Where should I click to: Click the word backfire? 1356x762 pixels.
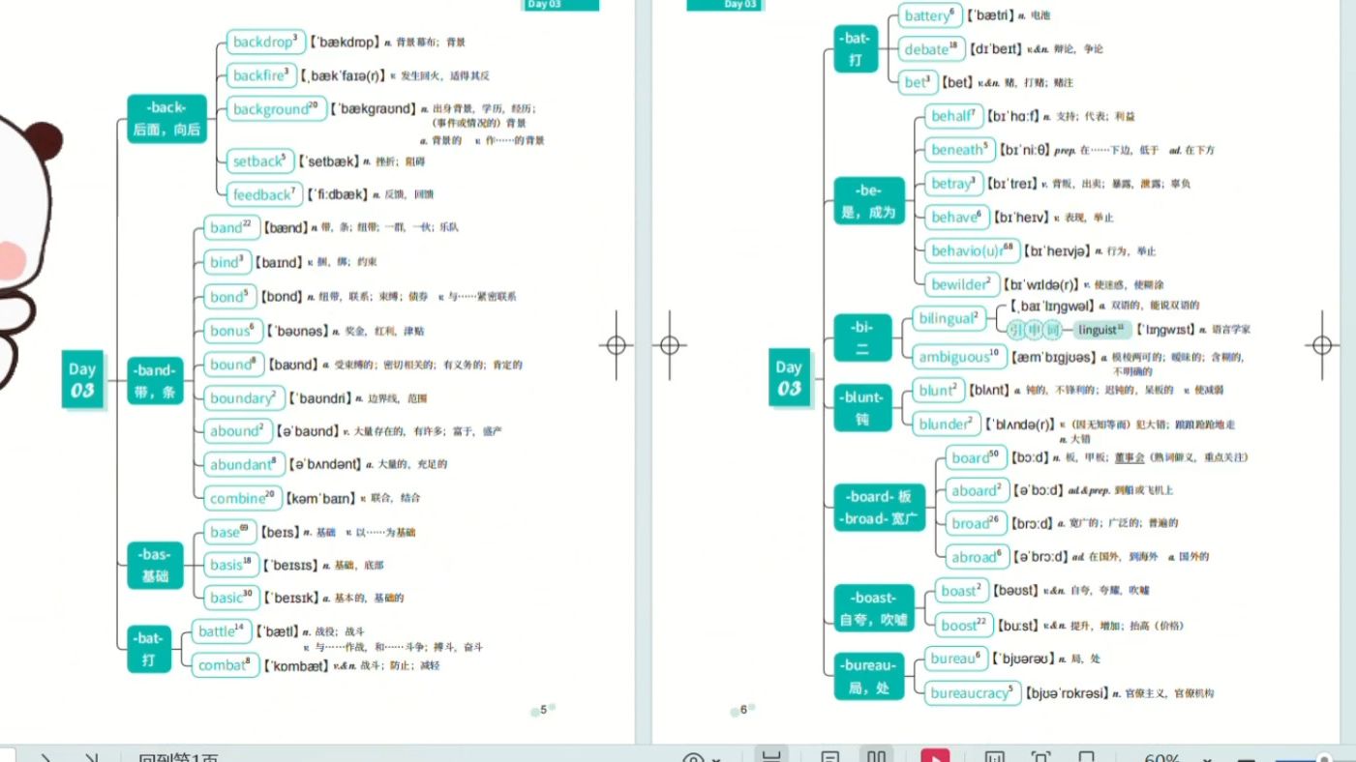[260, 75]
